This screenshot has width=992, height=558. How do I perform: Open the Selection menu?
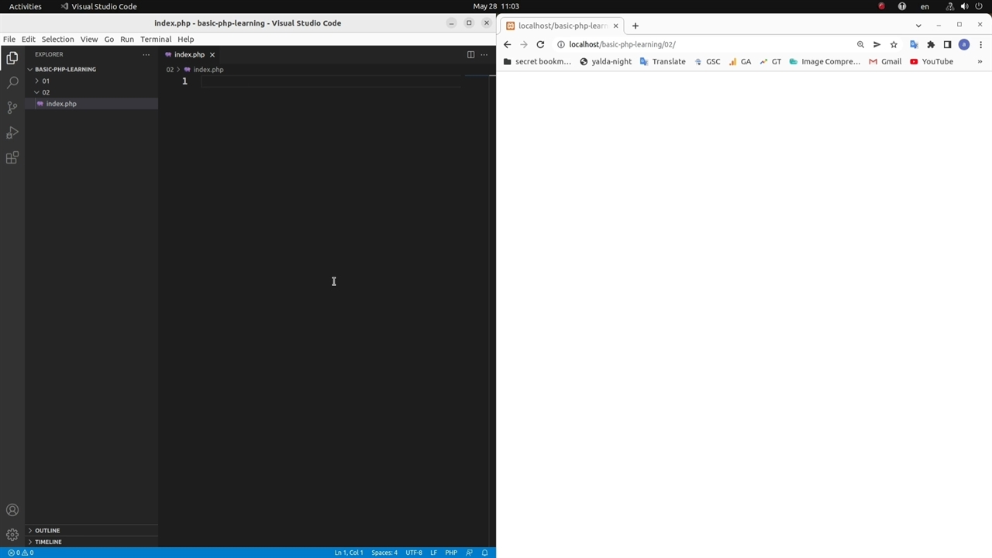click(57, 39)
